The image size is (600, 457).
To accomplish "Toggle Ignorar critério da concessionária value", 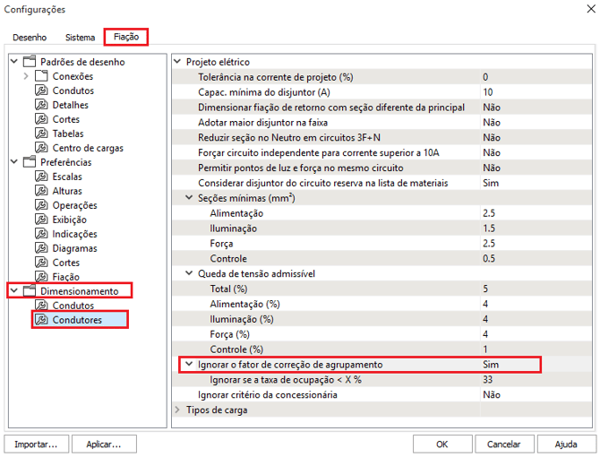I will pos(491,394).
